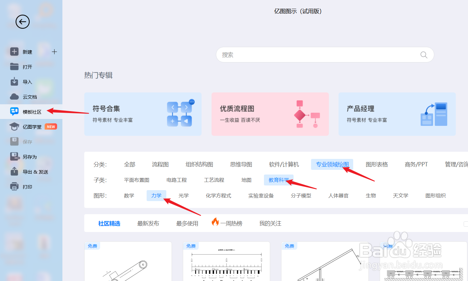Switch to the 我的关注 tab
Screen dimensions: 468x281
click(270, 224)
